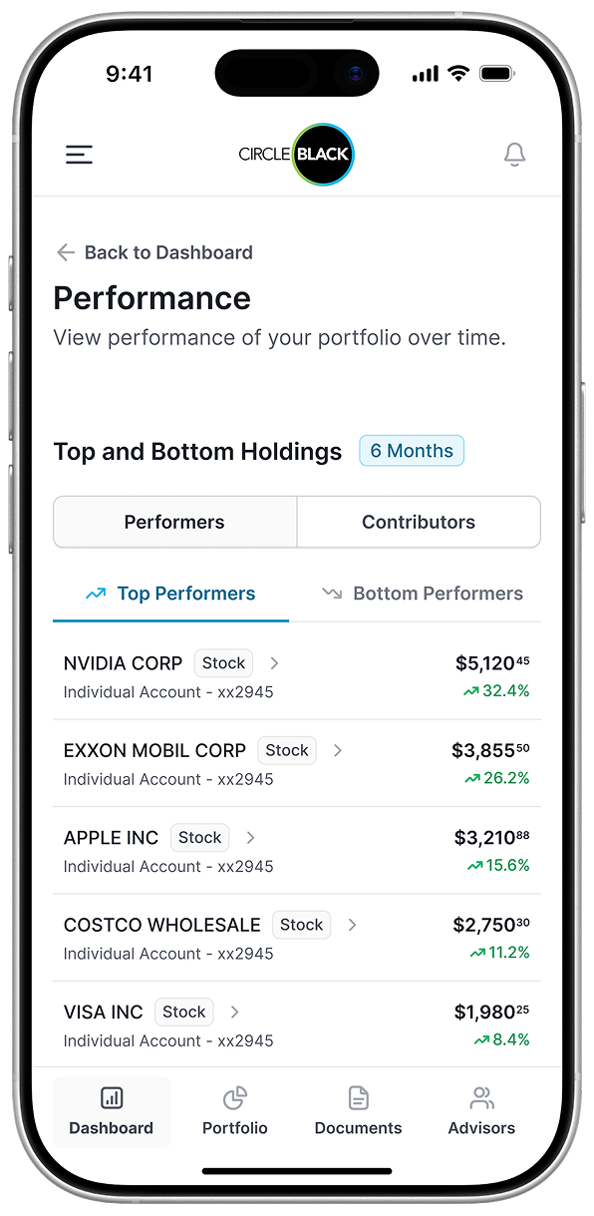This screenshot has width=594, height=1216.
Task: Click the Stock badge next to APPLE INC
Action: (x=199, y=837)
